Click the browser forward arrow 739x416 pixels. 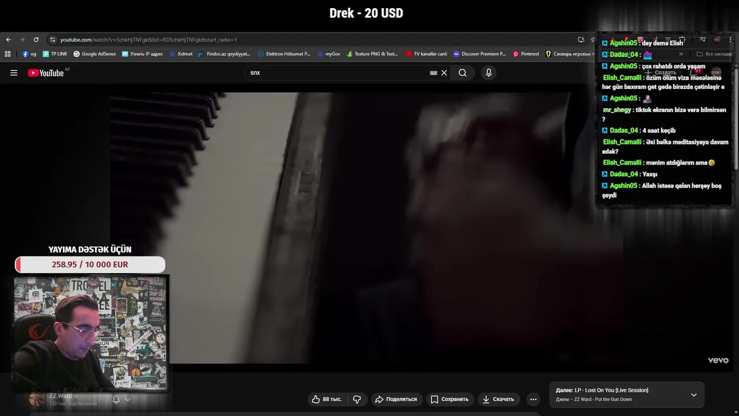(x=22, y=40)
